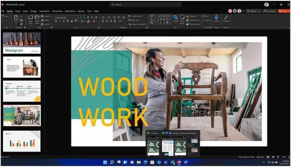291x167 pixels.
Task: Click the Outlook icon on the taskbar
Action: tap(159, 162)
